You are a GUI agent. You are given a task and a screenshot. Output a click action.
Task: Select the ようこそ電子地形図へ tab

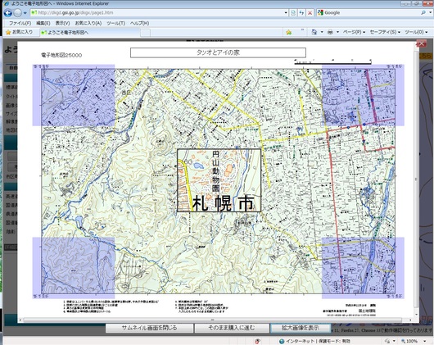tap(89, 33)
